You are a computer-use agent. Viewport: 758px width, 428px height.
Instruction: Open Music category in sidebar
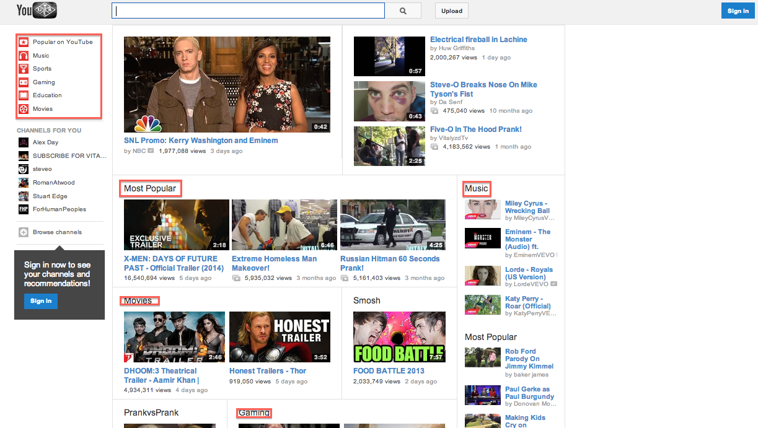tap(41, 56)
